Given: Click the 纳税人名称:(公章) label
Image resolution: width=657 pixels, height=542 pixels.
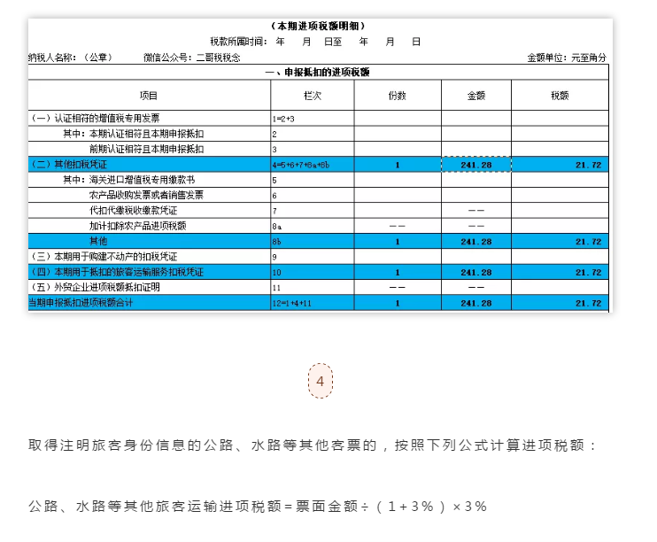Looking at the screenshot, I should coord(71,58).
